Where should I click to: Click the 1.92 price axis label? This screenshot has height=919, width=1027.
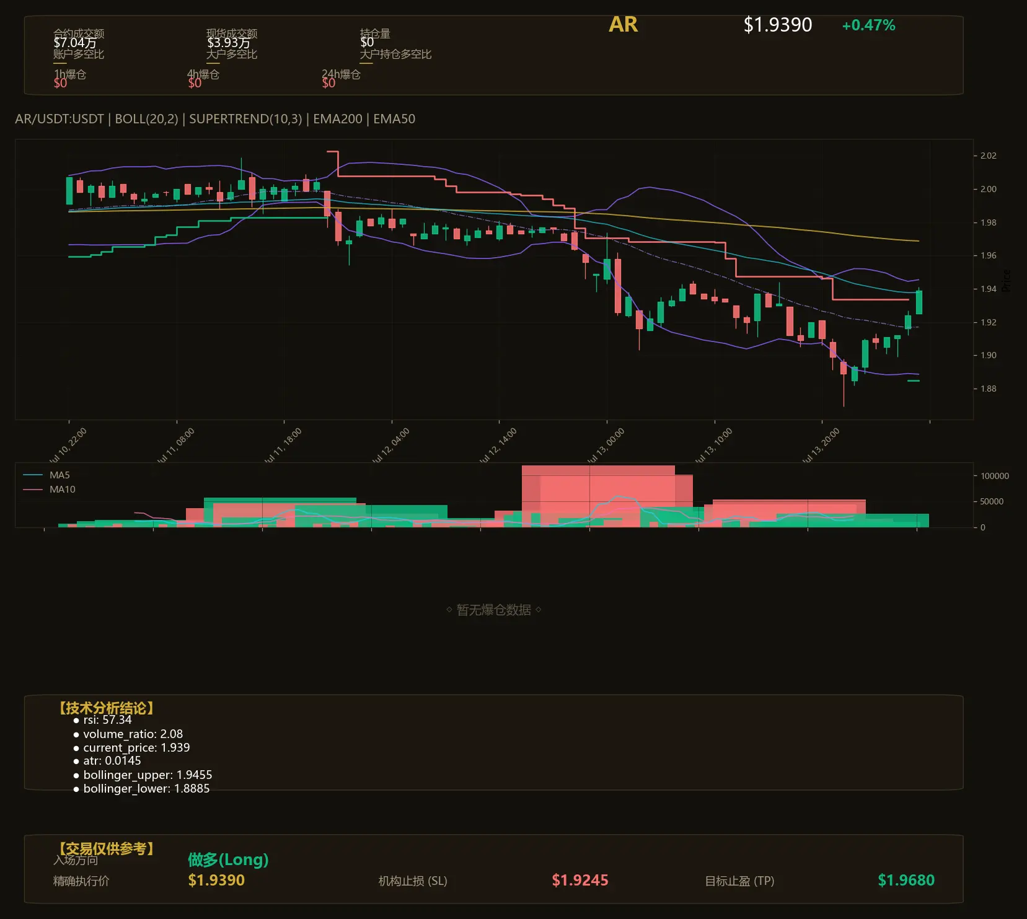pos(988,322)
